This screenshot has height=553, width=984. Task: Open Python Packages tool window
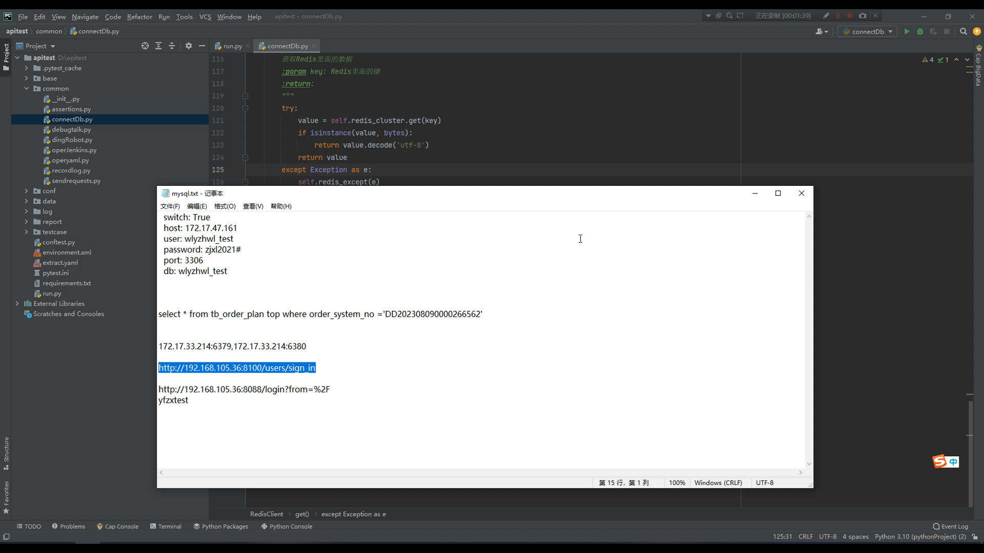(x=221, y=526)
